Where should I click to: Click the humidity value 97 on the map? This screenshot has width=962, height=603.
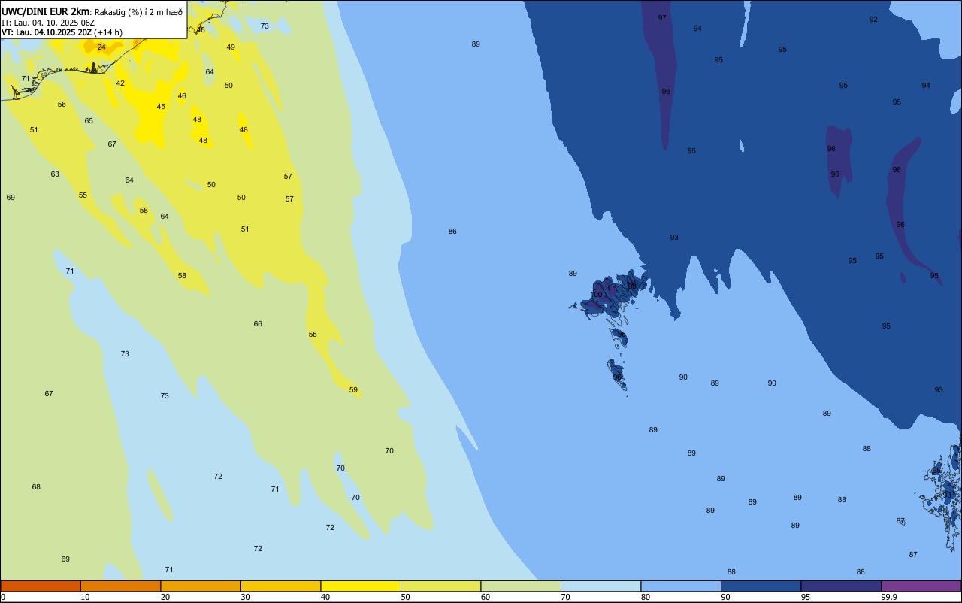(662, 17)
